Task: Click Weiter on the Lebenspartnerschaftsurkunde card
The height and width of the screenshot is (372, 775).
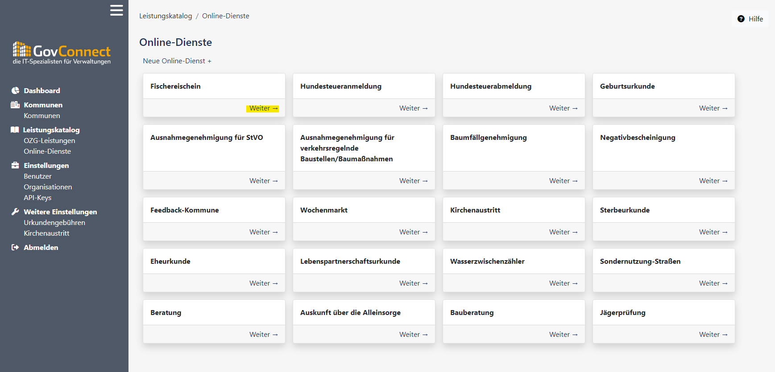Action: pyautogui.click(x=414, y=283)
